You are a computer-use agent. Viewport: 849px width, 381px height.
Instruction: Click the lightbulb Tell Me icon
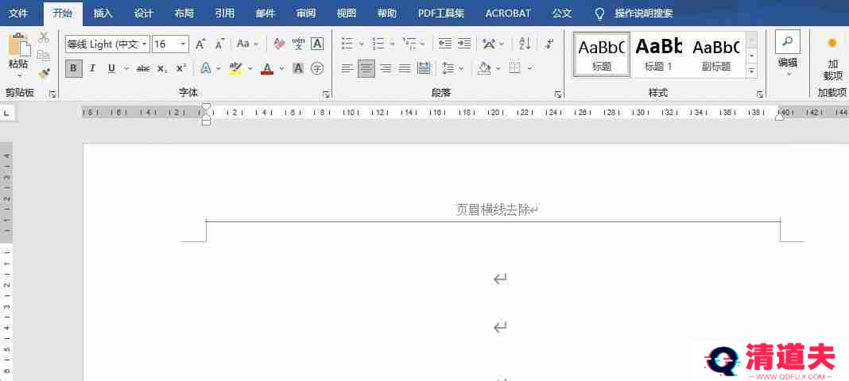[599, 13]
